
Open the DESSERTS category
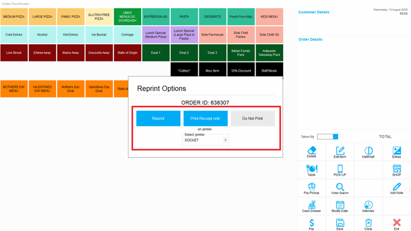click(x=212, y=17)
